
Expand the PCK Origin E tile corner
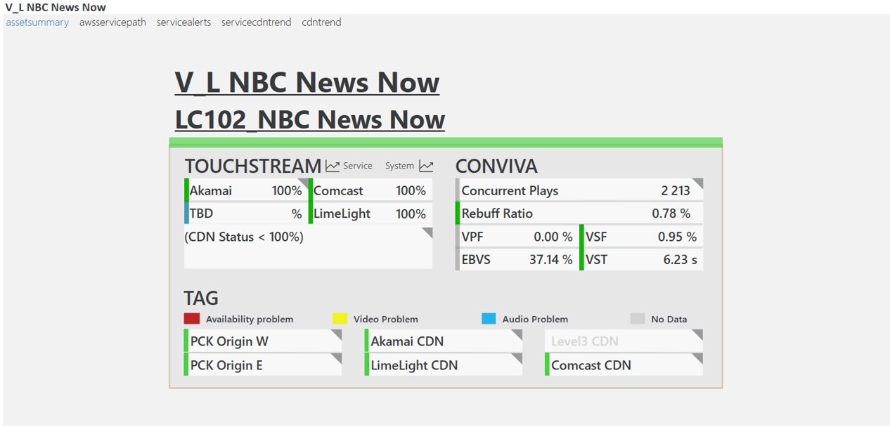click(x=337, y=359)
